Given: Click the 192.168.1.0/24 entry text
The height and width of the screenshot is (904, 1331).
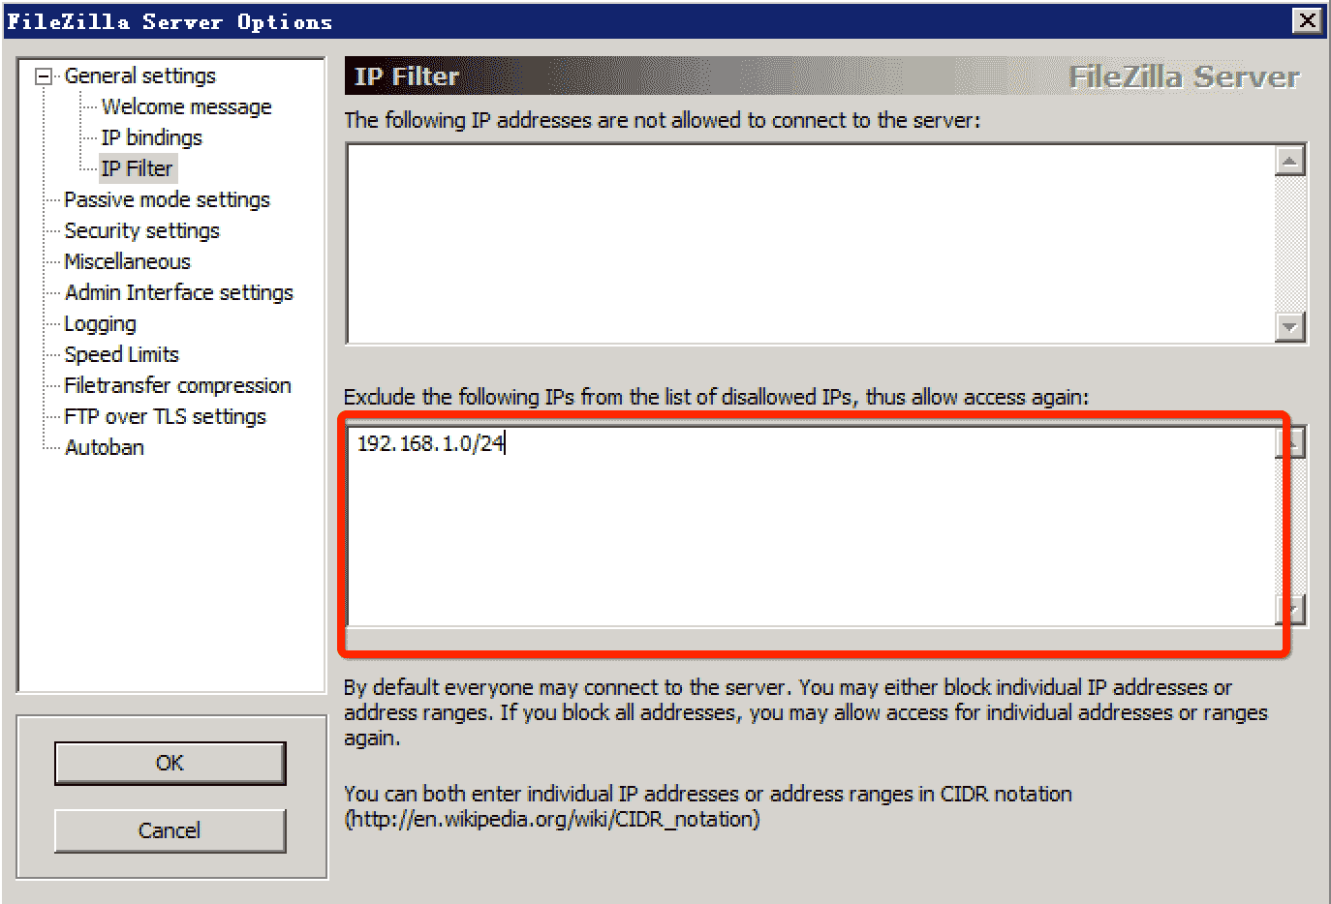Looking at the screenshot, I should click(430, 443).
